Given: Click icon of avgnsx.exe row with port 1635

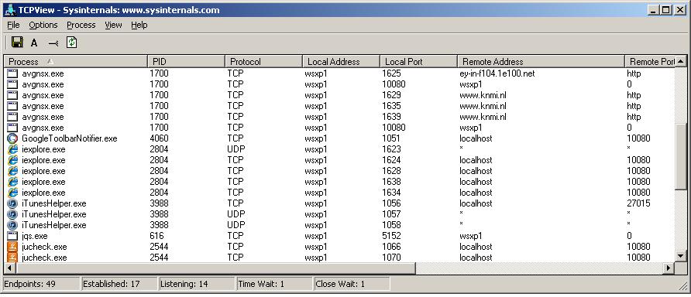Looking at the screenshot, I should [x=12, y=106].
